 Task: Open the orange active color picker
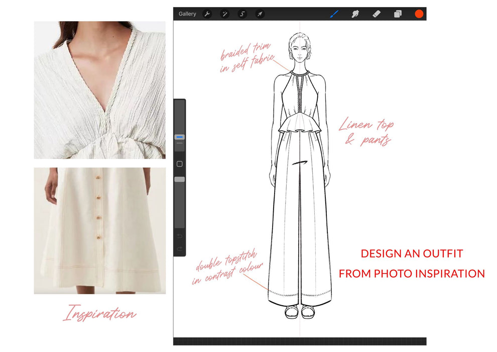pyautogui.click(x=420, y=15)
